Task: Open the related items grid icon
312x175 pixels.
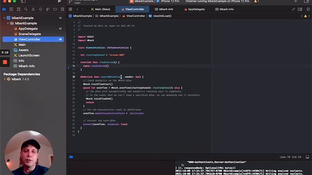Action: [70, 9]
